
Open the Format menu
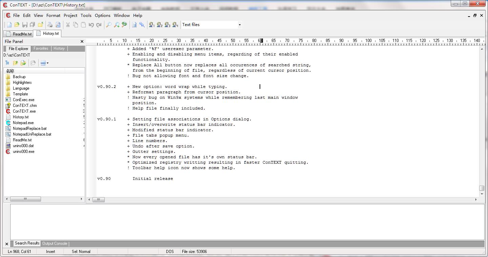53,16
